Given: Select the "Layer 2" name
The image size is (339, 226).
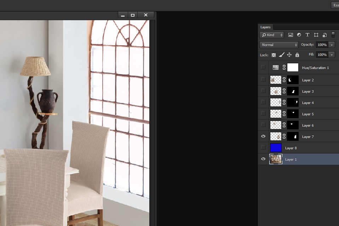Looking at the screenshot, I should tap(308, 80).
